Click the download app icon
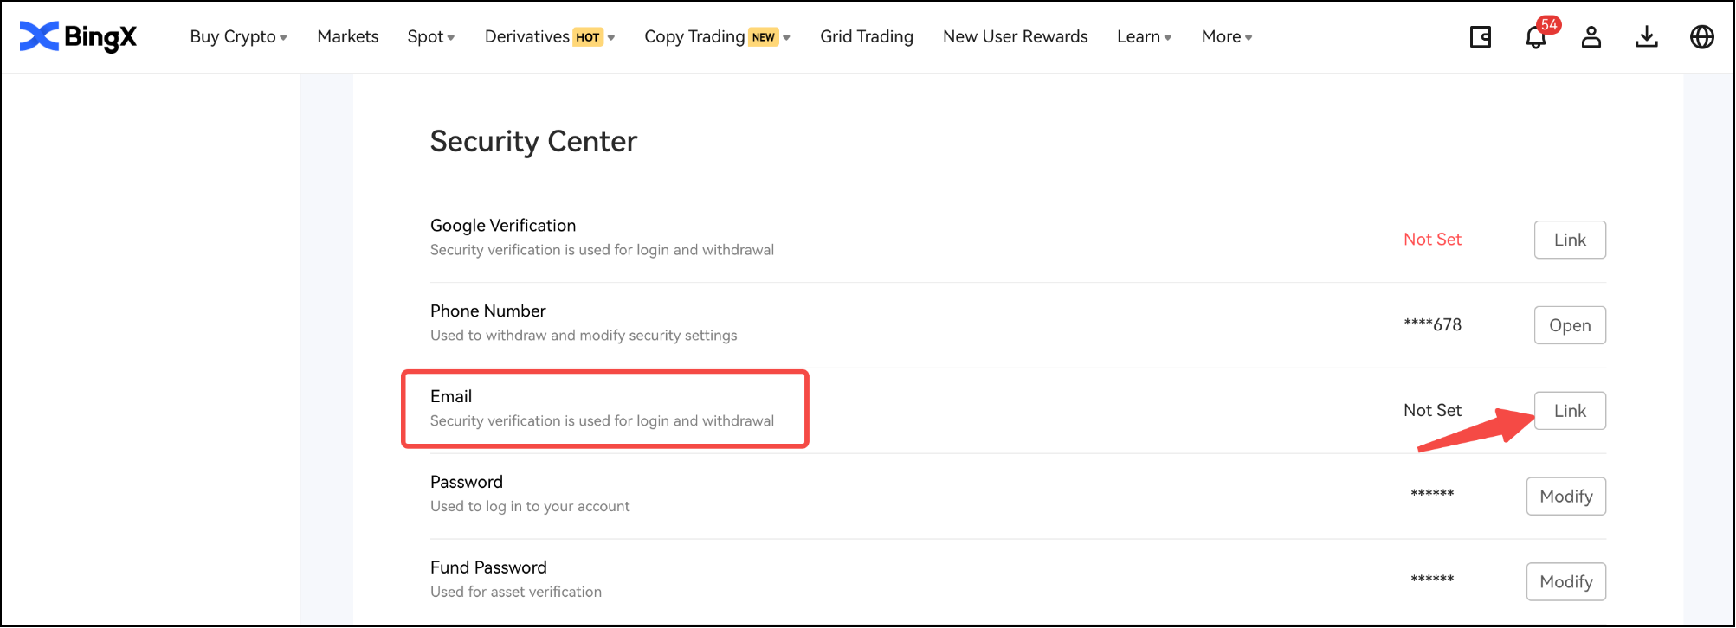This screenshot has height=628, width=1736. [1646, 37]
